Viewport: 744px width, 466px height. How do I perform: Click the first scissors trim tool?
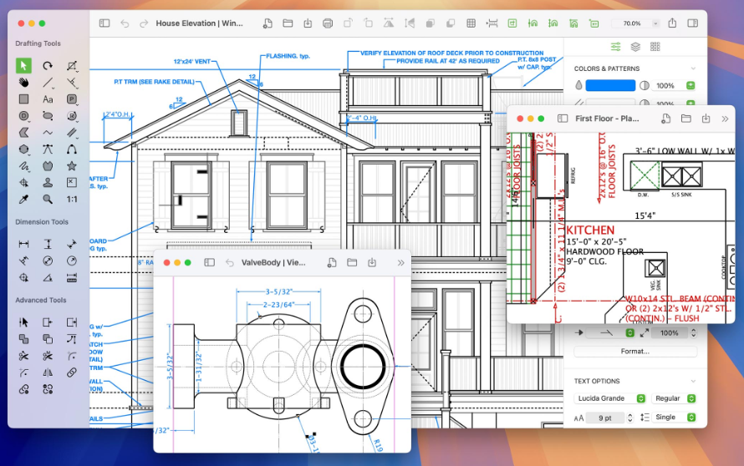click(x=23, y=356)
